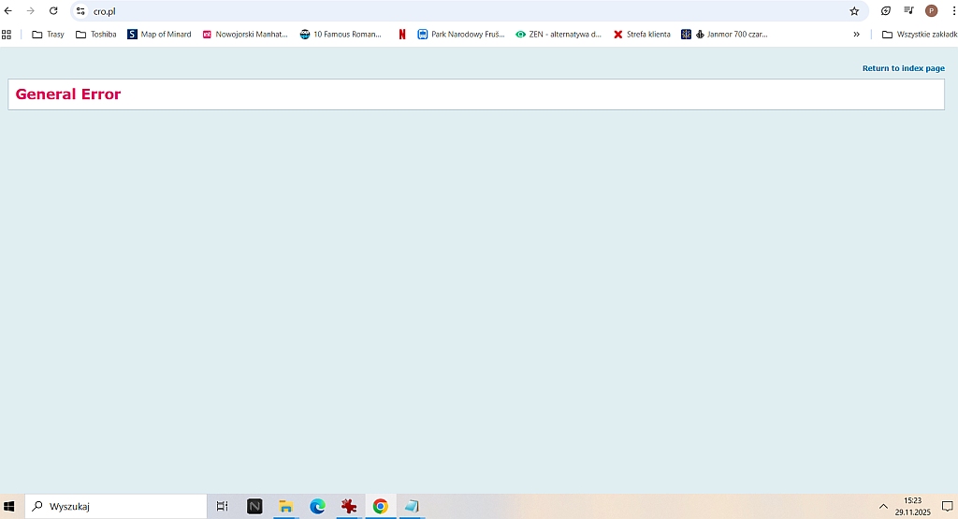The height and width of the screenshot is (519, 958).
Task: Click the Wyszukaj taskbar search box
Action: [116, 506]
